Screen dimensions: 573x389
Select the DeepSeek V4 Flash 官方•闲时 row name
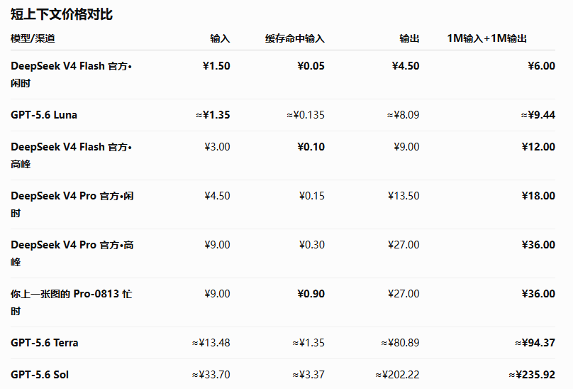point(71,75)
